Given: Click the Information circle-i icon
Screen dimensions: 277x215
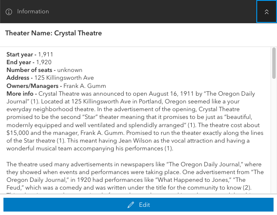Looking at the screenshot, I should pyautogui.click(x=9, y=12).
